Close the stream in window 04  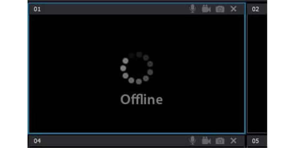[x=234, y=141]
